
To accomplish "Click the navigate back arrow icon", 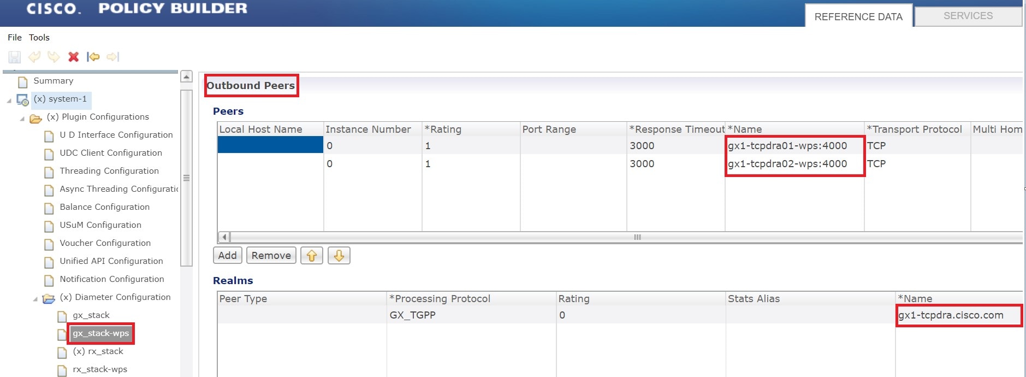I will (93, 57).
